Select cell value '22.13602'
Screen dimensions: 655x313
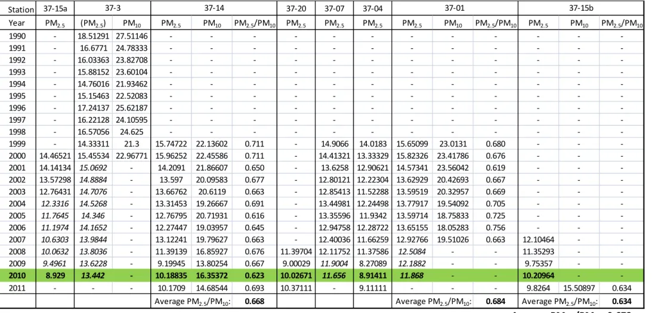212,144
